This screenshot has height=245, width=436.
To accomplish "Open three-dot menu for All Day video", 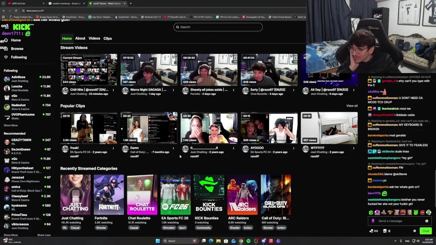I will pyautogui.click(x=354, y=90).
